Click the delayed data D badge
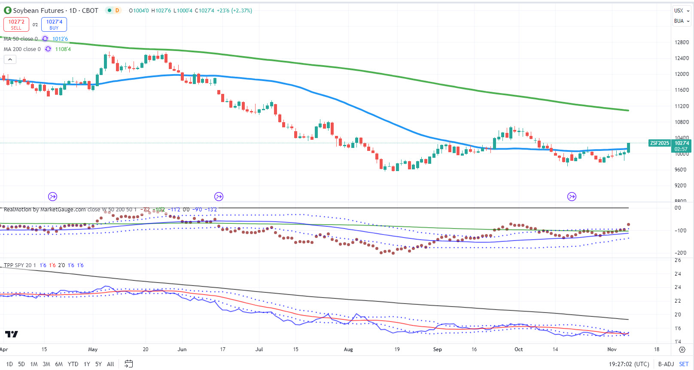 coord(117,10)
